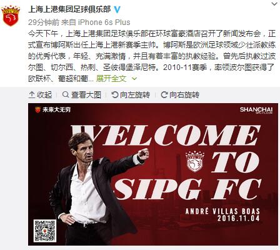Open the 29分钟前 timestamp link

[44, 22]
